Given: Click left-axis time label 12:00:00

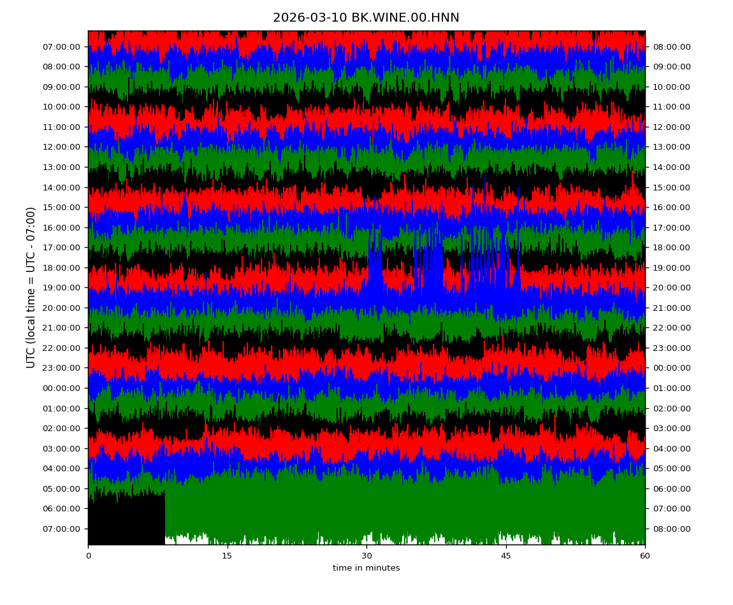Looking at the screenshot, I should point(62,147).
